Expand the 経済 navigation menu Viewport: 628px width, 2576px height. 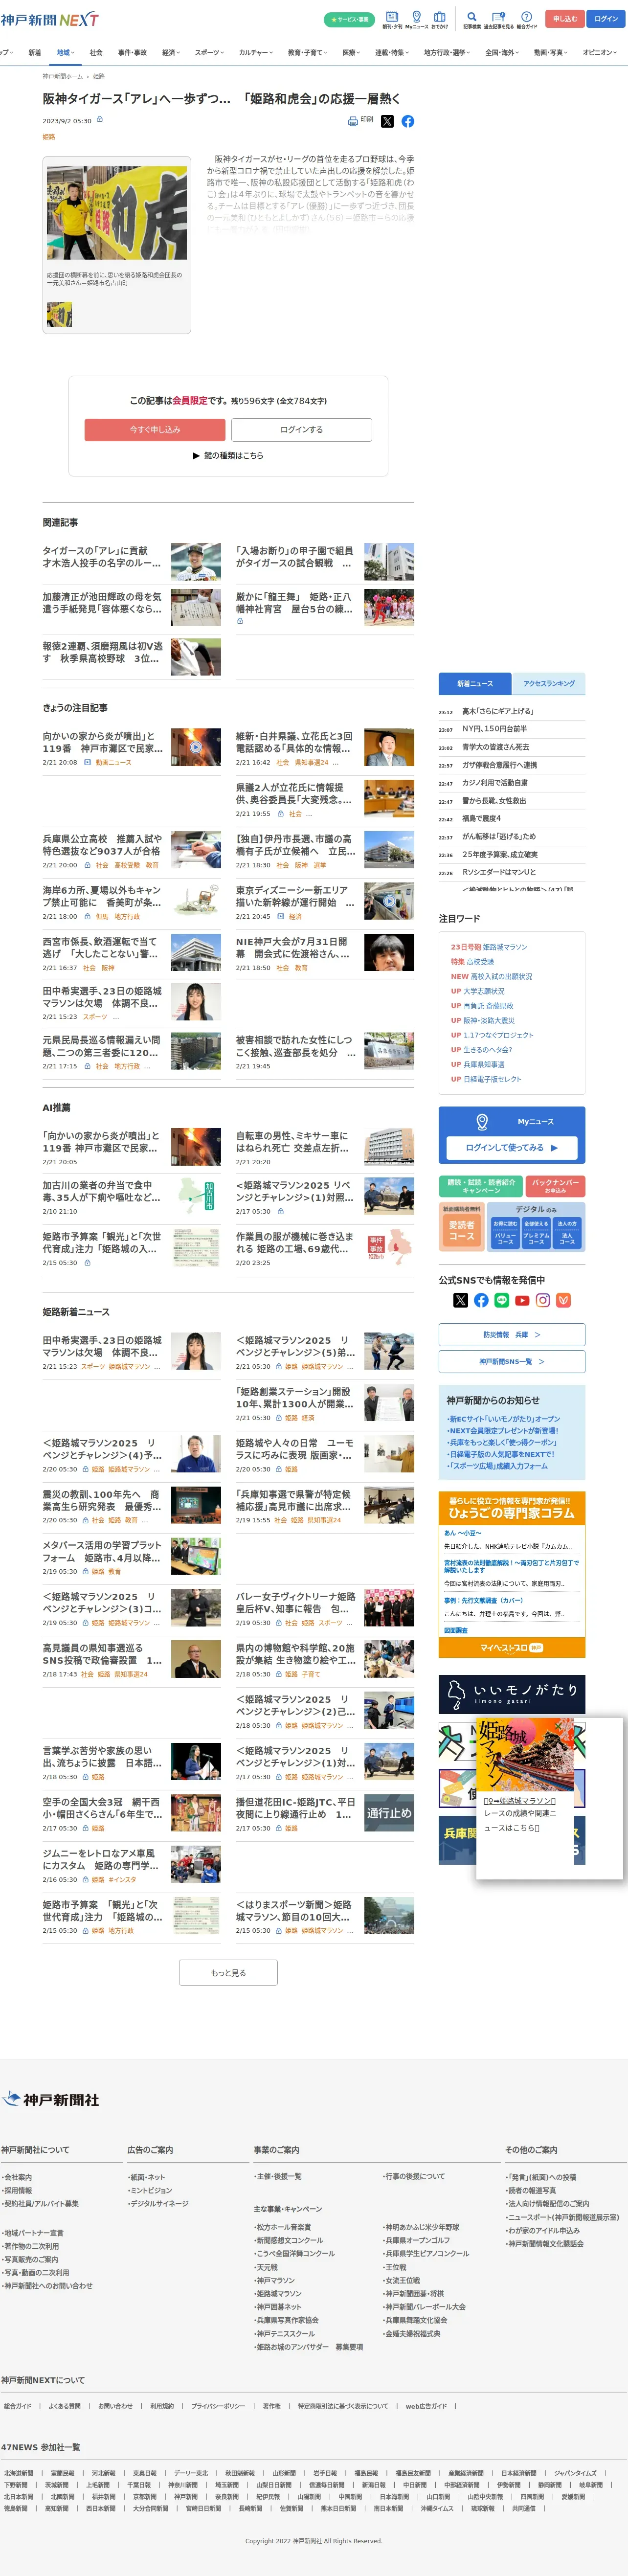(171, 52)
